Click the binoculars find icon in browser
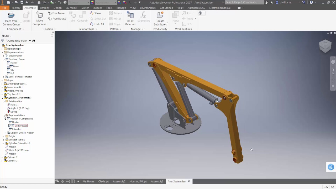This screenshot has width=336, height=189. [34, 41]
